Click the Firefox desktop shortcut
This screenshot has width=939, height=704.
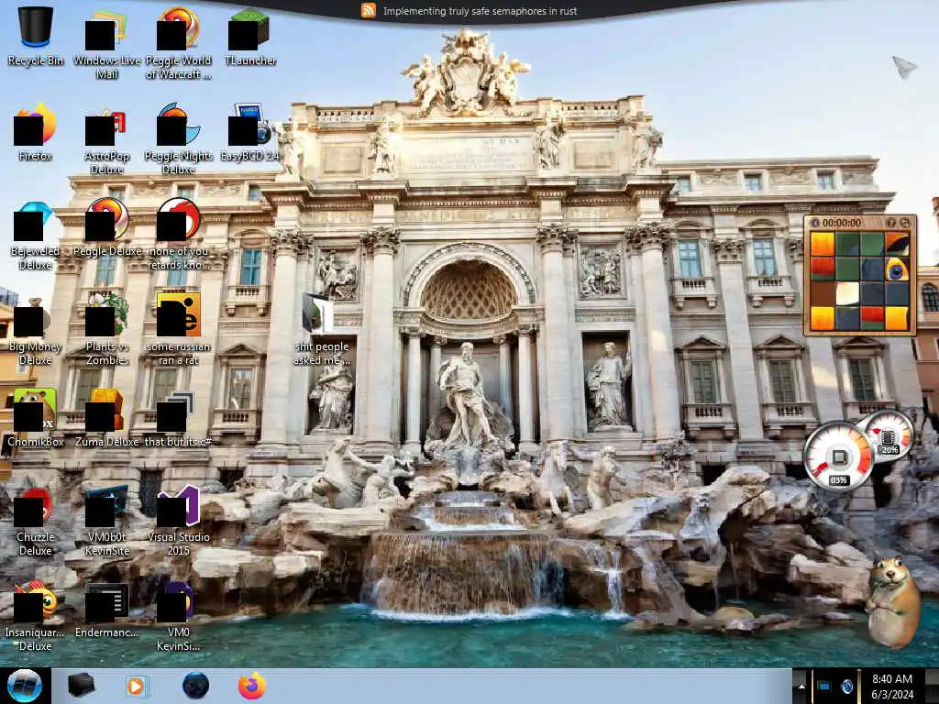click(x=36, y=133)
